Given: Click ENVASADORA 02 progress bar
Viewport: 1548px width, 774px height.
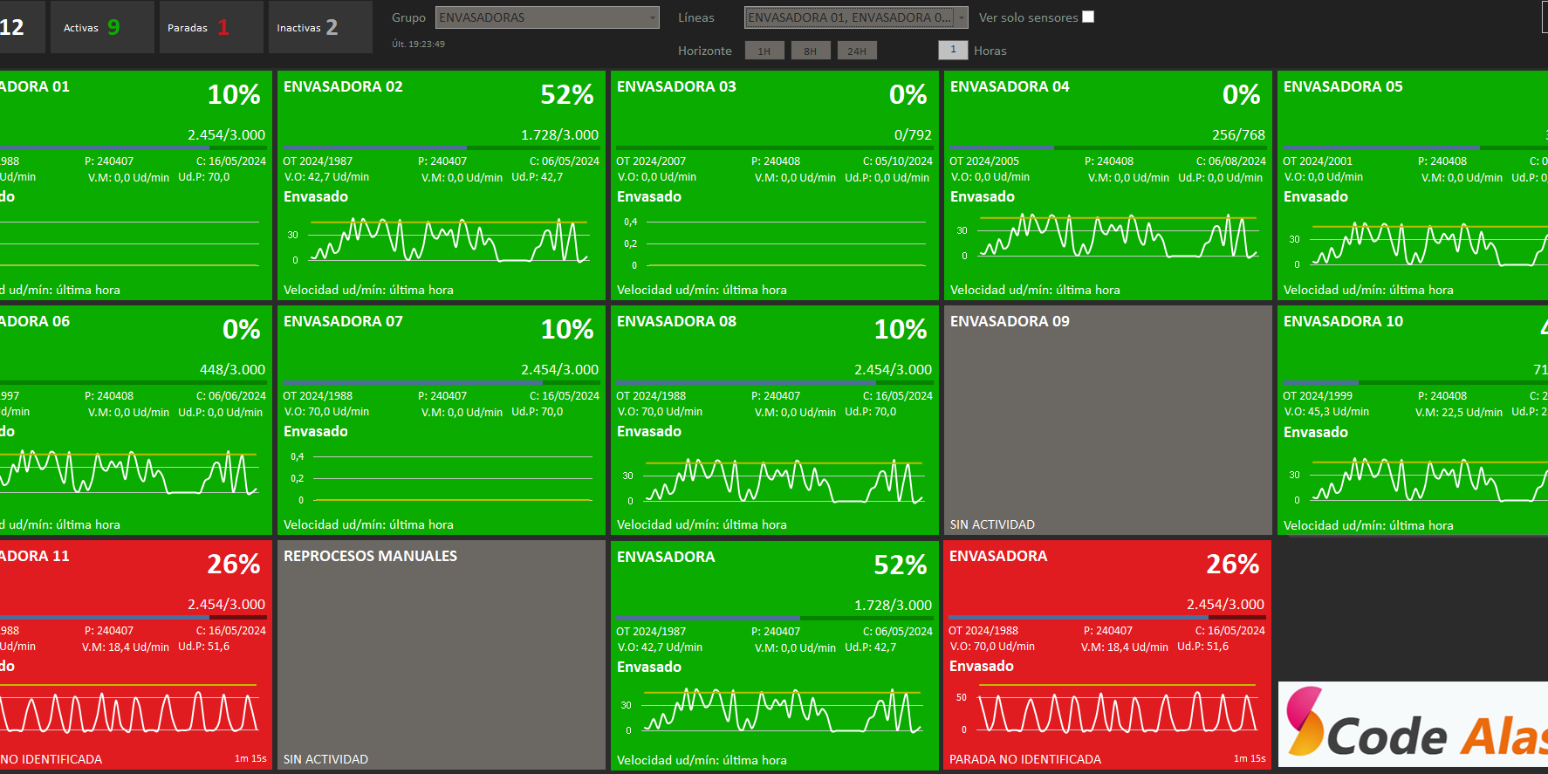Looking at the screenshot, I should tap(441, 147).
